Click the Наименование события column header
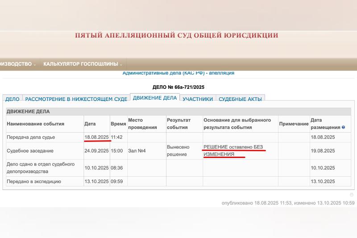Screen dimensions: 357x238 [36, 124]
